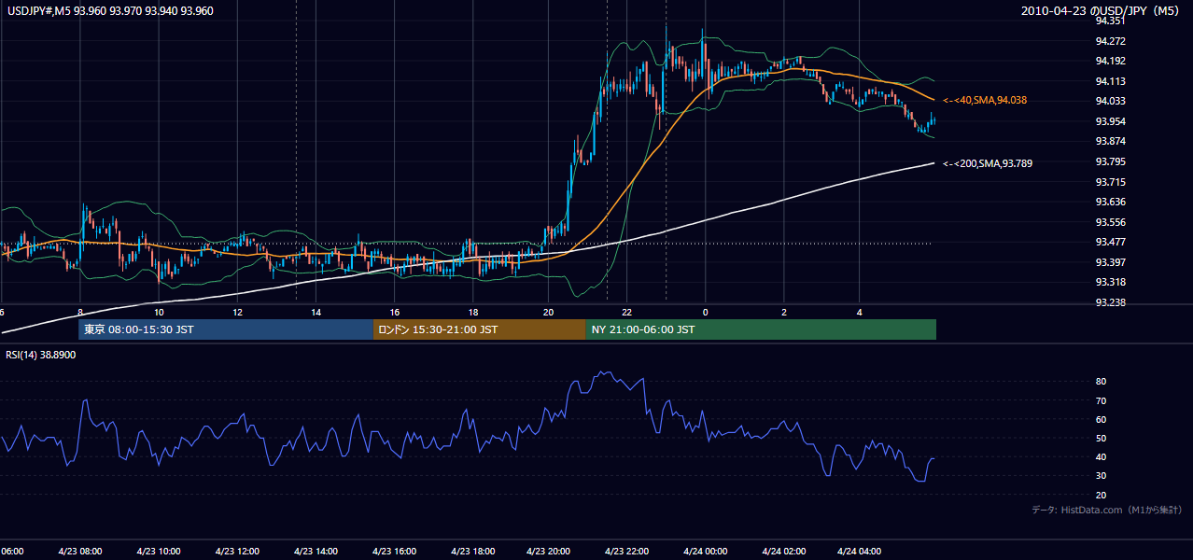
Task: Click the 4/23 22:00 time axis label
Action: pos(627,551)
